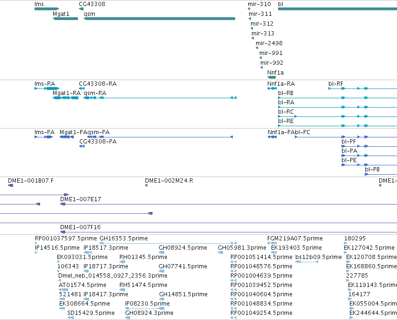Click the lms gene bar

[47, 9]
